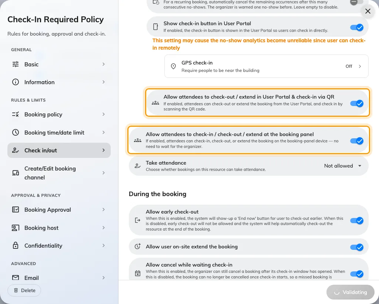The height and width of the screenshot is (304, 379).
Task: Turn off Allow user on-site extend the booking
Action: pos(356,247)
